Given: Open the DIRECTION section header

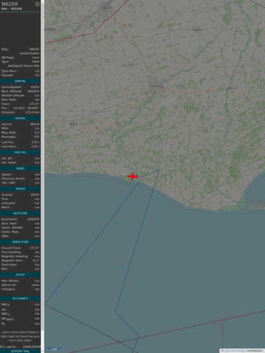Looking at the screenshot, I should click(x=20, y=241).
